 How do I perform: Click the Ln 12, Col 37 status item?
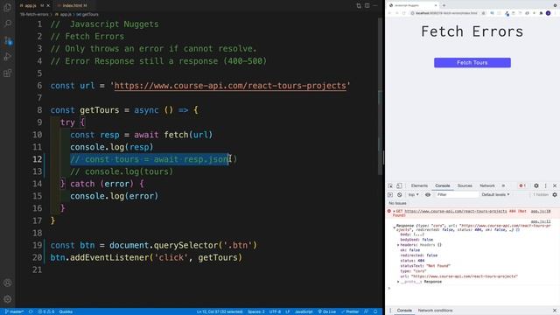220,311
